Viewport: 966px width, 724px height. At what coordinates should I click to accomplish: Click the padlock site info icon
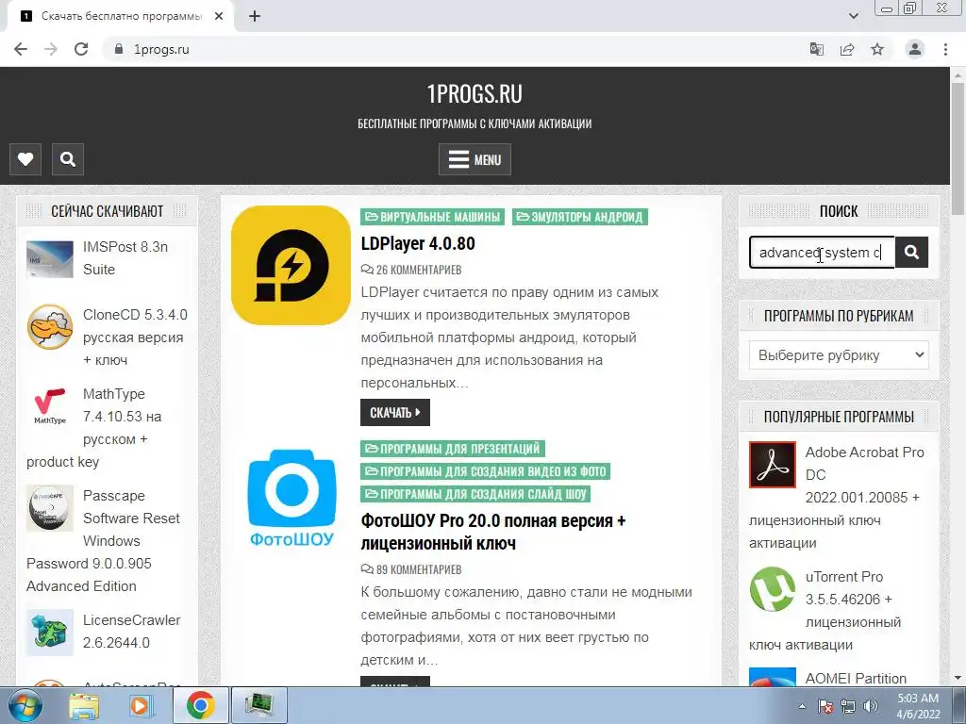point(119,49)
